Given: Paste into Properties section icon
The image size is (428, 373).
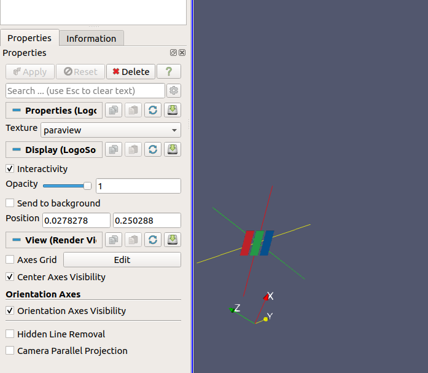Looking at the screenshot, I should pyautogui.click(x=133, y=110).
